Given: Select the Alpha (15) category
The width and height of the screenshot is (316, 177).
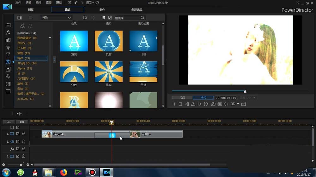Looking at the screenshot, I should point(25,68).
